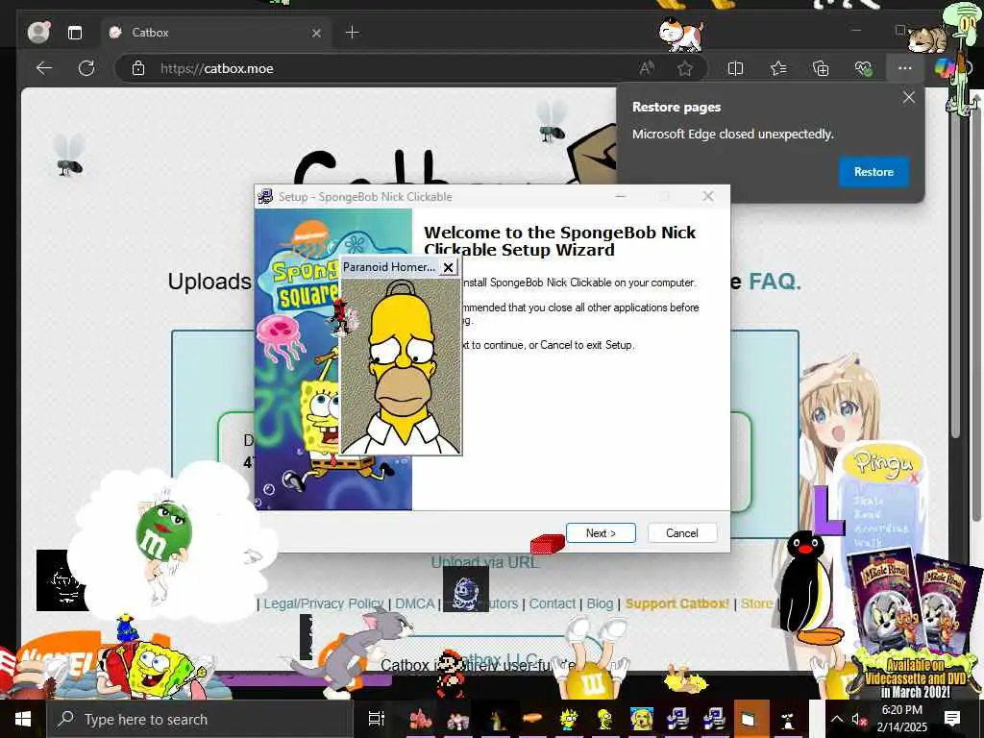Open Edge Settings and more menu
Image resolution: width=984 pixels, height=738 pixels.
pos(905,68)
